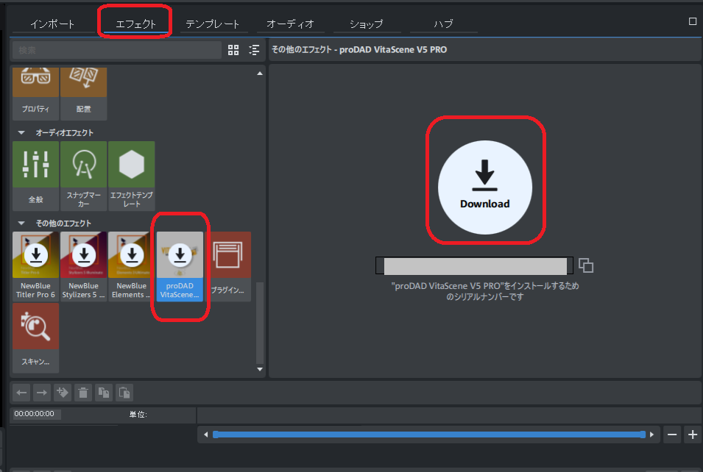703x472 pixels.
Task: Select the 全般 audio effects tile
Action: pos(36,174)
